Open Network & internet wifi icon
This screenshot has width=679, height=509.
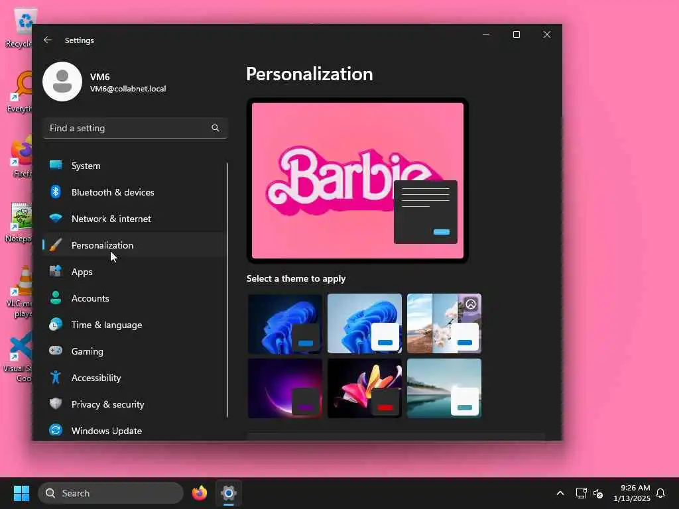pos(56,218)
